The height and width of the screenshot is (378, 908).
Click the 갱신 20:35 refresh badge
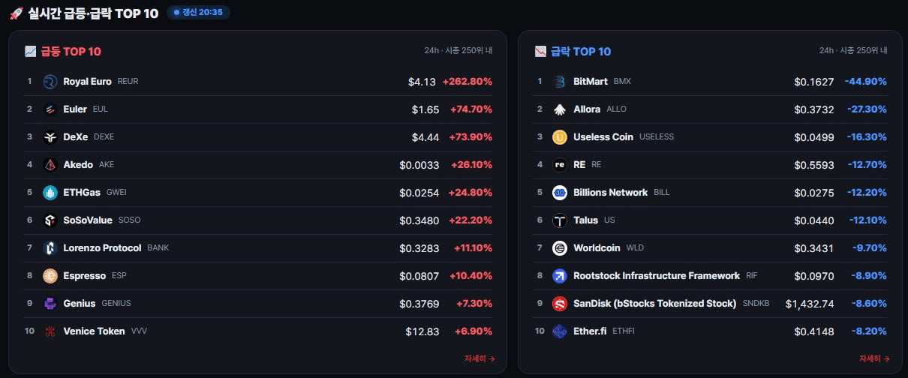click(198, 13)
